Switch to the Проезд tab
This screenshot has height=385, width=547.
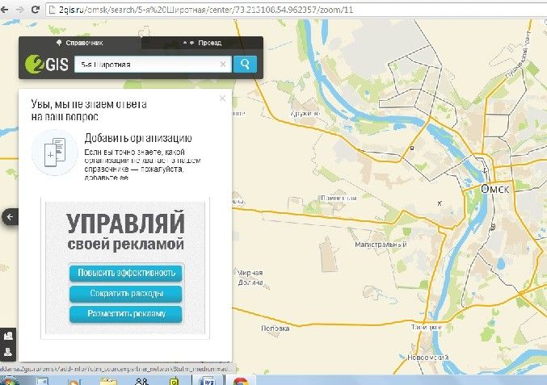[x=204, y=42]
